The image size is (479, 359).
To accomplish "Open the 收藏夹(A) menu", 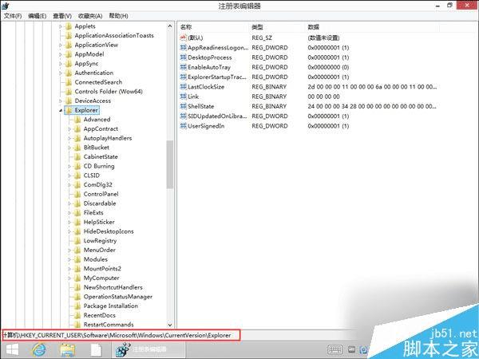I will [x=90, y=16].
